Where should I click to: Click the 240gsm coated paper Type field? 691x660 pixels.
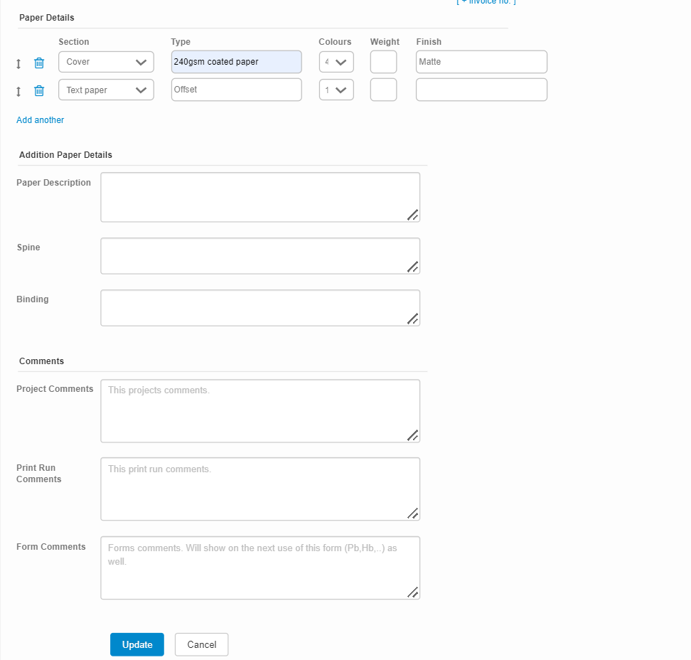pyautogui.click(x=237, y=62)
